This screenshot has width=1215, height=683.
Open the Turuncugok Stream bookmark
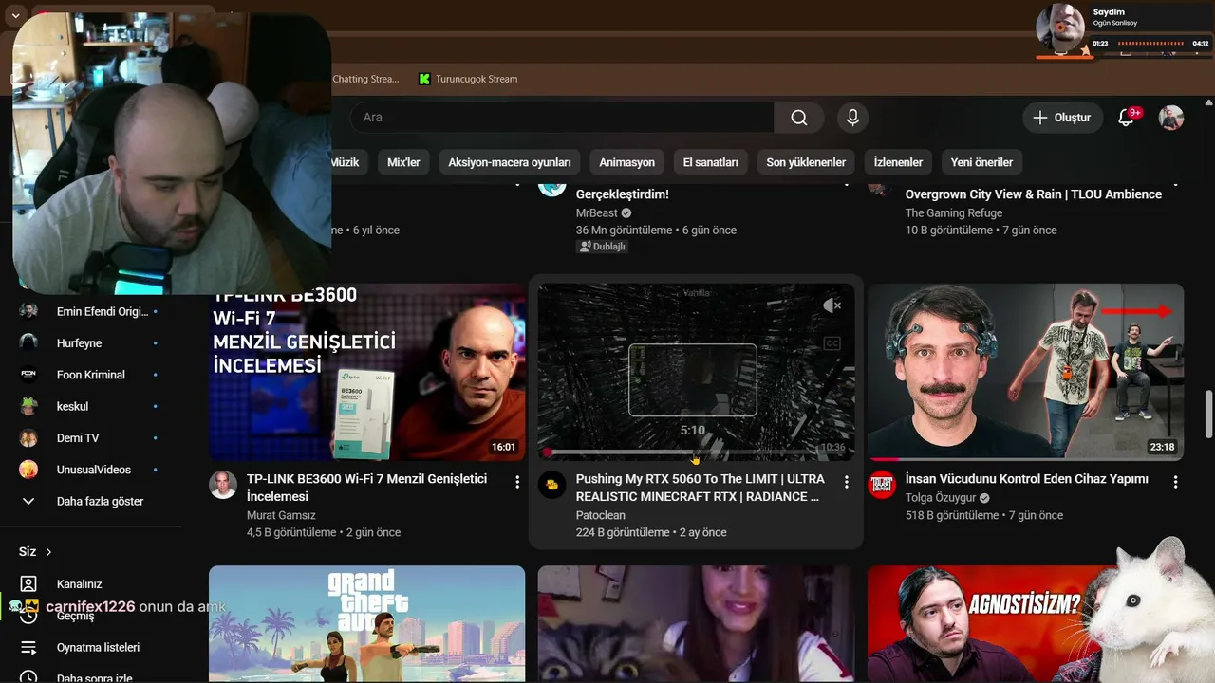(x=469, y=79)
